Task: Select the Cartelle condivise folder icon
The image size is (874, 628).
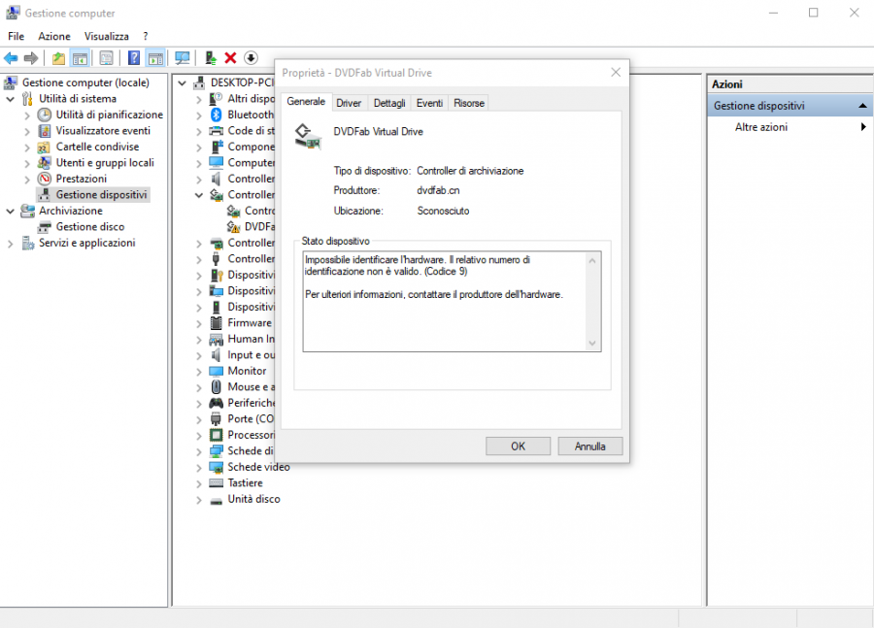Action: click(44, 148)
